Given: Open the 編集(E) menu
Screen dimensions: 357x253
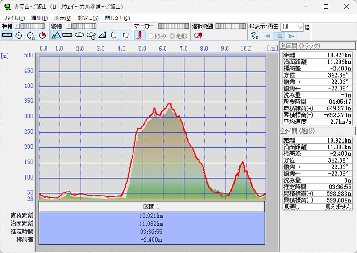Looking at the screenshot, I should click(x=39, y=18).
